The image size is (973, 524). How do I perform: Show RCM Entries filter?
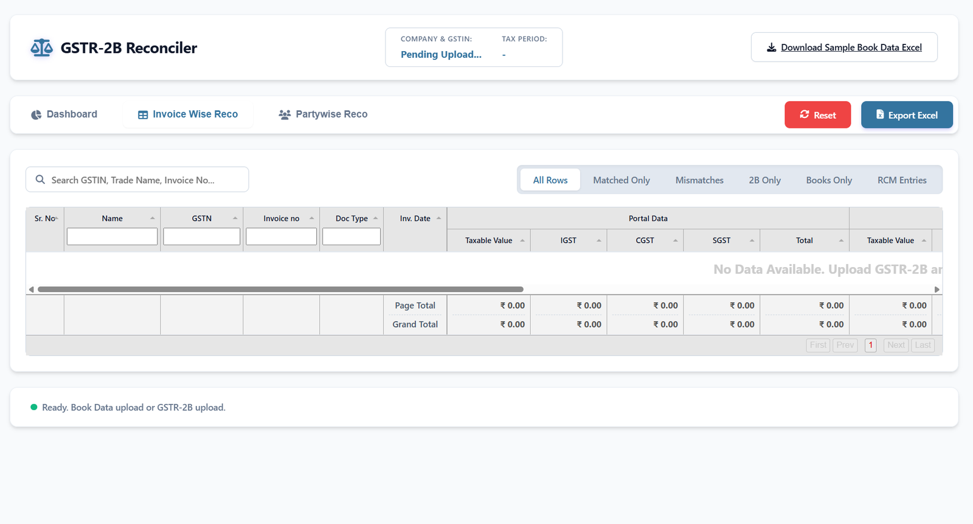(902, 180)
